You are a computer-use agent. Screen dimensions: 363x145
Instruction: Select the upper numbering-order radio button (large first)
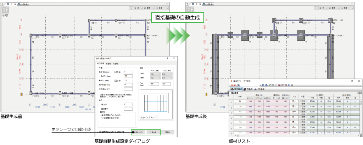102,115
